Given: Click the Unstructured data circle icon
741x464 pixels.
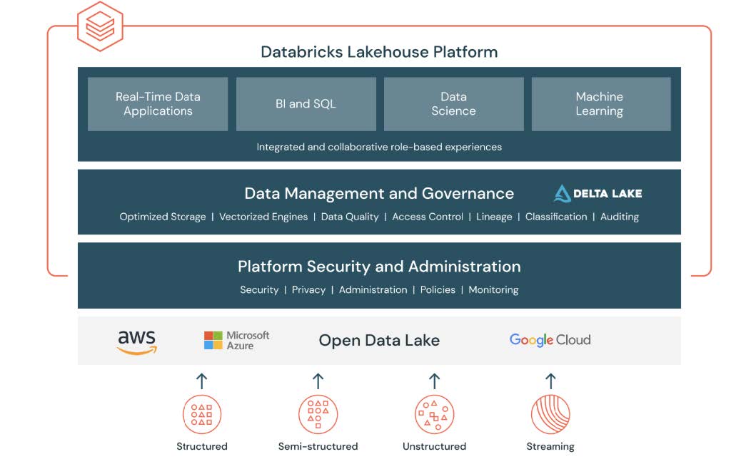Looking at the screenshot, I should tap(434, 414).
